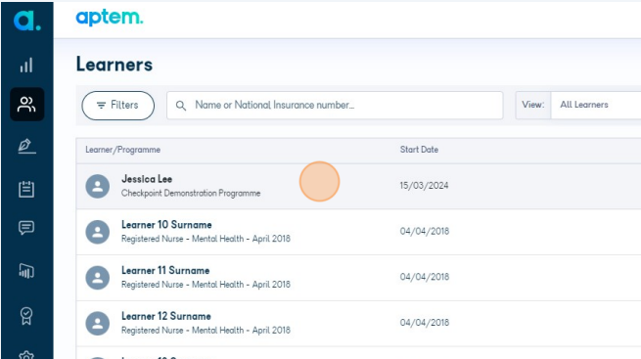
Task: Click Checkpoint Demonstration Programme text
Action: pyautogui.click(x=191, y=193)
